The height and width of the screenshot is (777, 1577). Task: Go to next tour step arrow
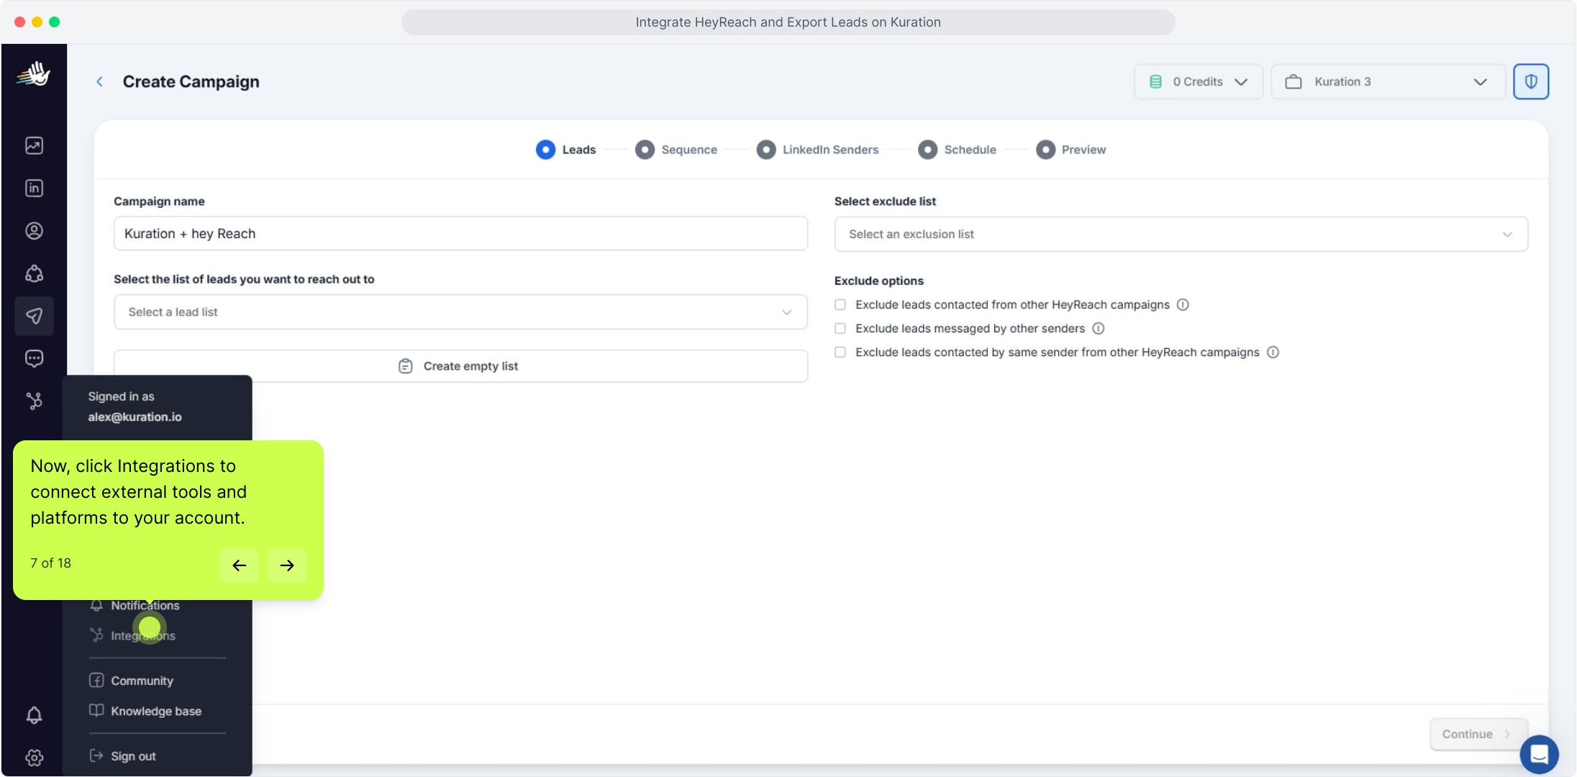[287, 565]
